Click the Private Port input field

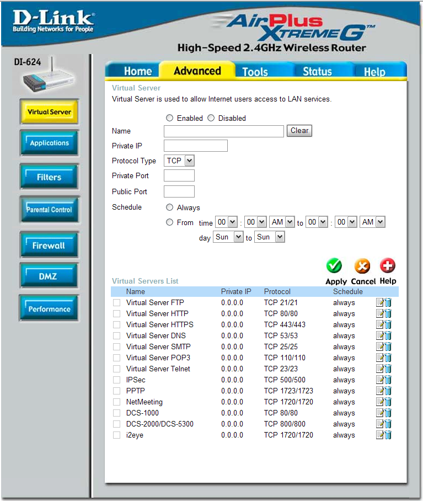pyautogui.click(x=179, y=175)
